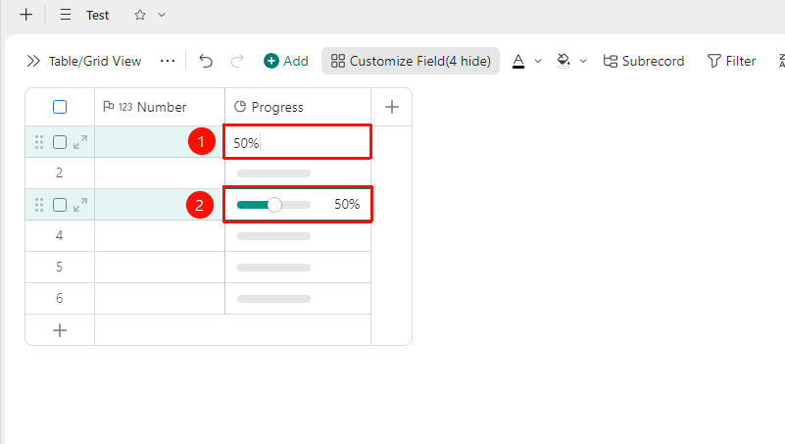Select row number 2
Viewport: 785px width, 444px height.
(x=59, y=173)
